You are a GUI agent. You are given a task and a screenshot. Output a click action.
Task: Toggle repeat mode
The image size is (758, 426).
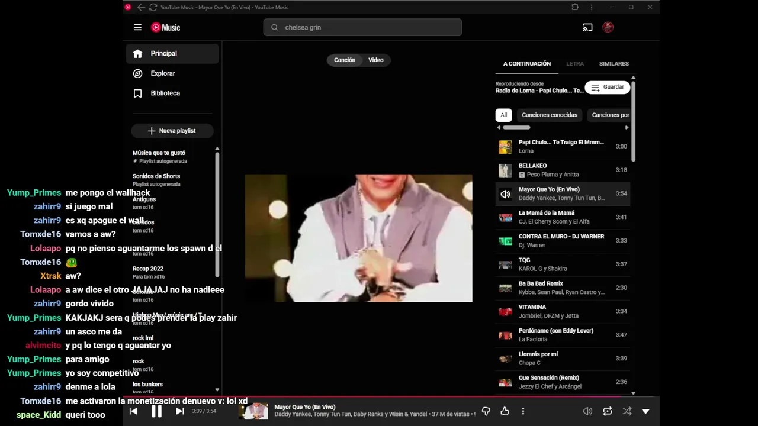click(x=608, y=411)
